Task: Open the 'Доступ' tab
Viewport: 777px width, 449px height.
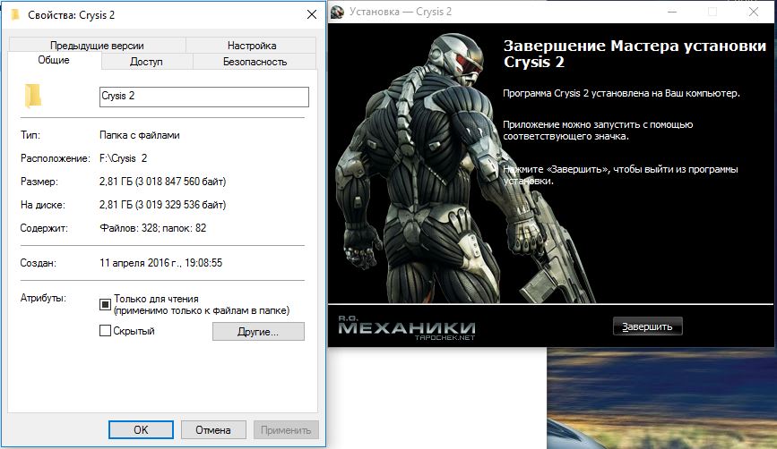Action: (x=146, y=62)
